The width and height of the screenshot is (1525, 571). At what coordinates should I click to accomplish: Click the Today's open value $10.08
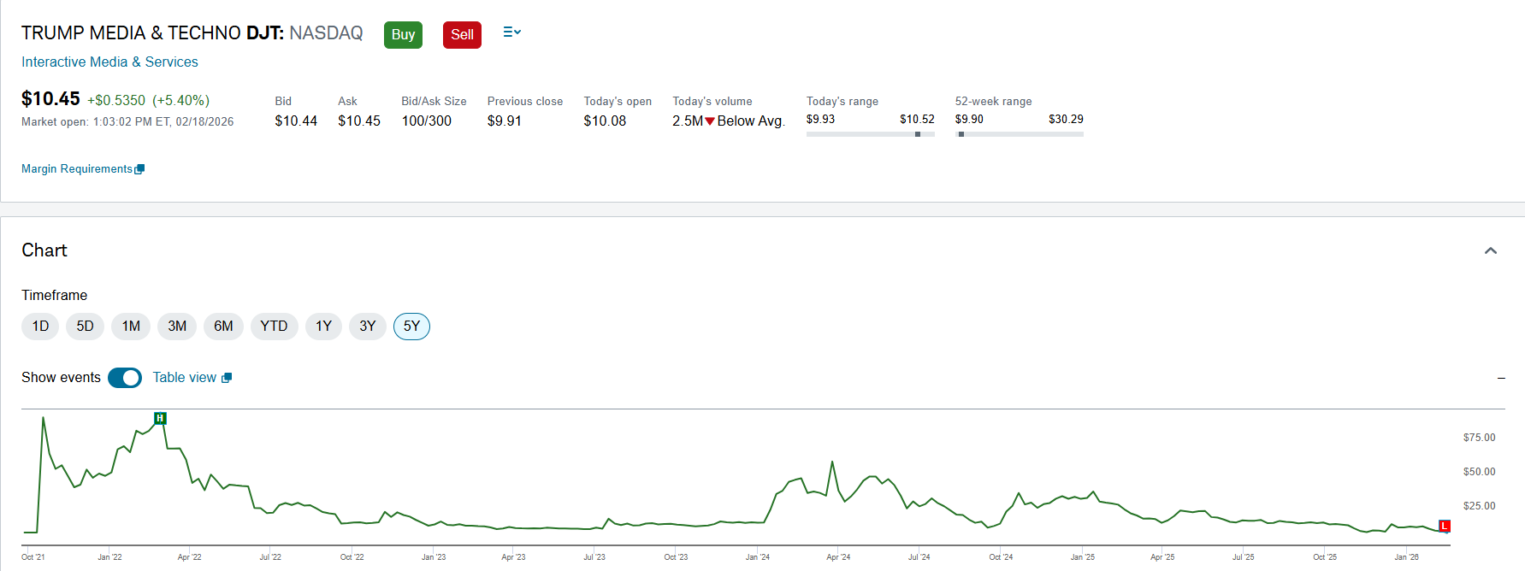pyautogui.click(x=605, y=121)
